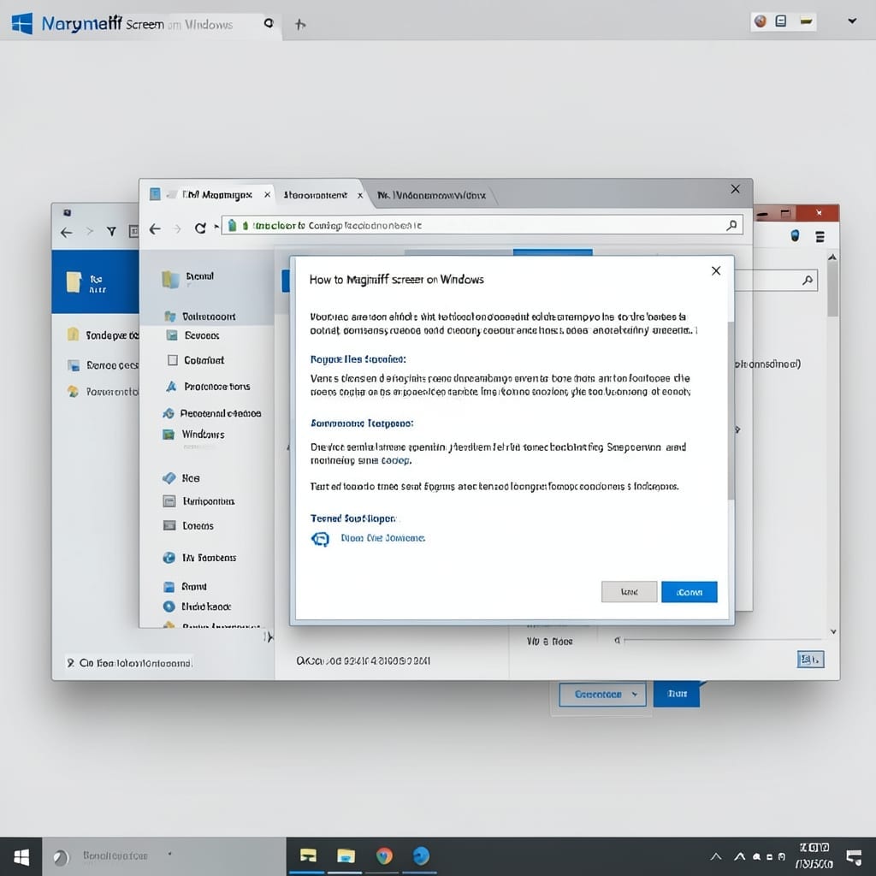876x876 pixels.
Task: Click the folder icon next to Sconul
Action: click(170, 279)
